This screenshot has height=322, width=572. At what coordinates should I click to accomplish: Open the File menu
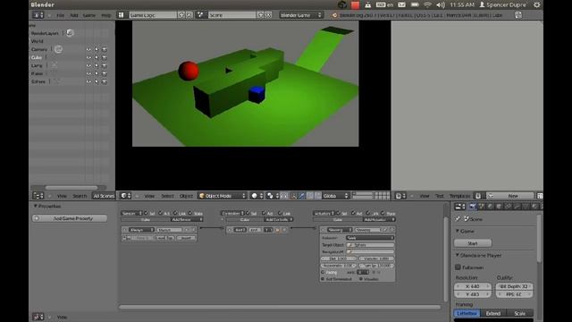(60, 15)
